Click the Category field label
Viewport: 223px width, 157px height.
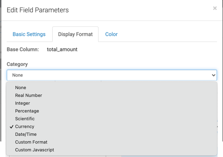pos(17,64)
